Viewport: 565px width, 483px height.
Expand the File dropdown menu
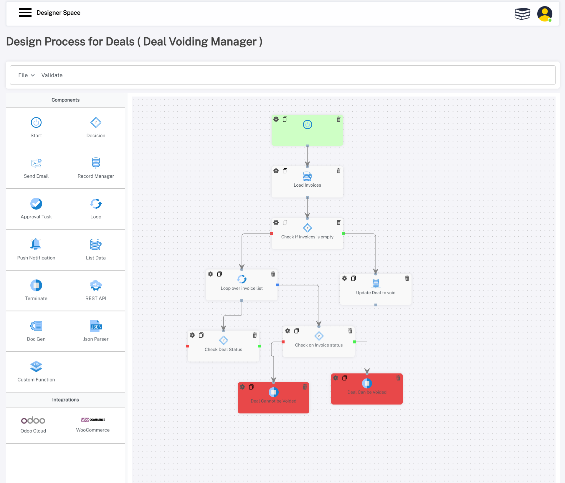[26, 75]
